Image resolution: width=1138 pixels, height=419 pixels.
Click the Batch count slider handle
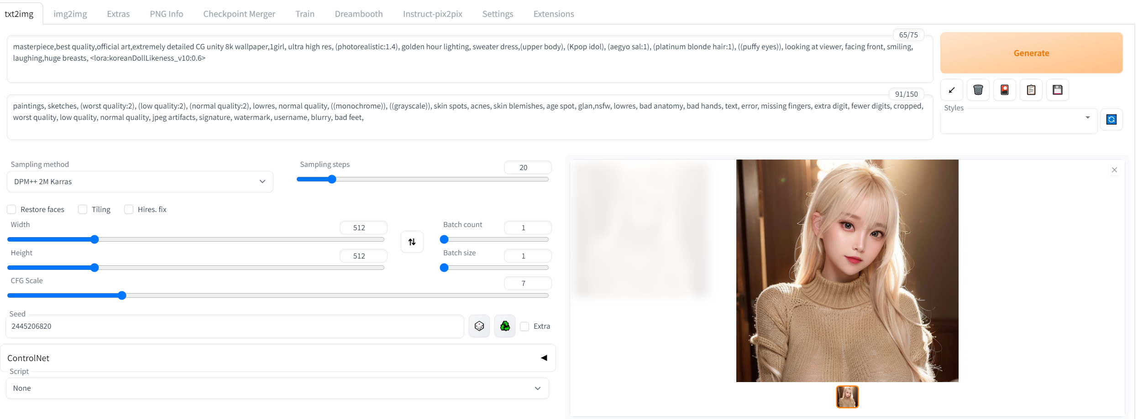coord(444,239)
